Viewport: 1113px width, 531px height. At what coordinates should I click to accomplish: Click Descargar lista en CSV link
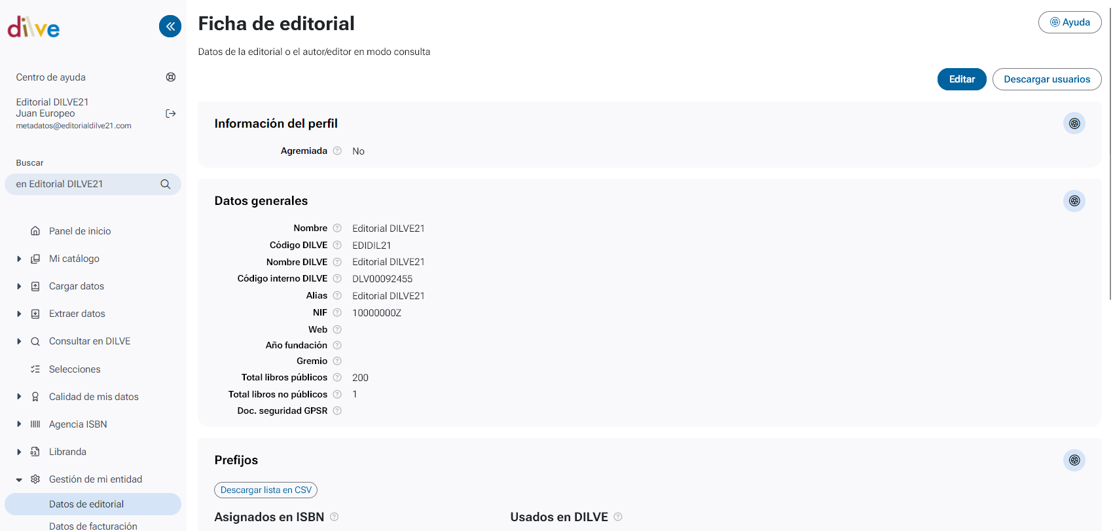[266, 490]
